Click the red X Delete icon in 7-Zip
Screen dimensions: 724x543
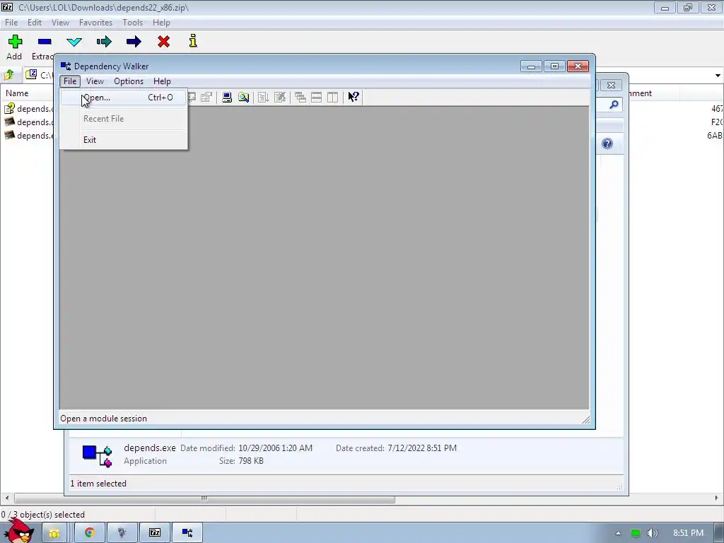[x=163, y=42]
